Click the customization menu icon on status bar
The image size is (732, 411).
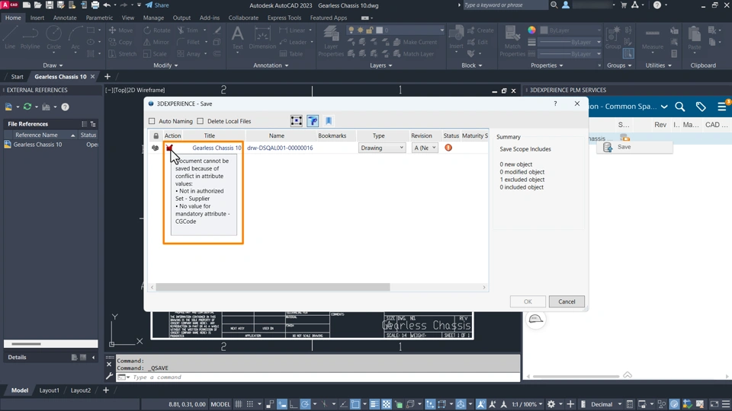click(x=725, y=404)
